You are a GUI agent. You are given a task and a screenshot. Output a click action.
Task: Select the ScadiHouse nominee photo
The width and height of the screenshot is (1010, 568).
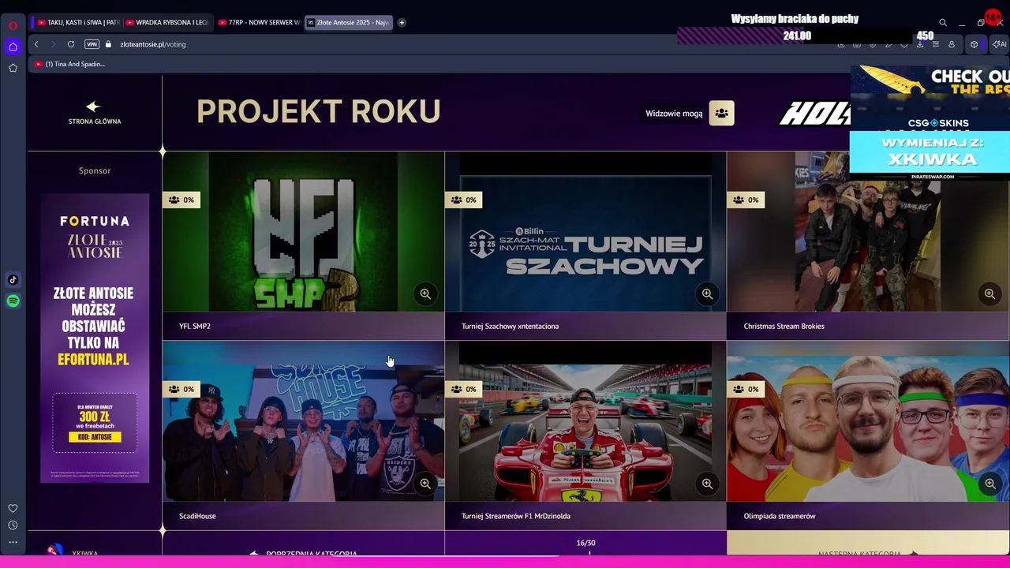coord(303,422)
